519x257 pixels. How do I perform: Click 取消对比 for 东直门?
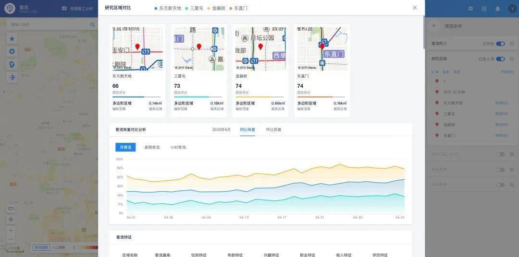pos(501,135)
